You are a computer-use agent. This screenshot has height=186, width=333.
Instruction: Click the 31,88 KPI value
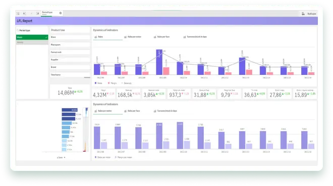200,95
